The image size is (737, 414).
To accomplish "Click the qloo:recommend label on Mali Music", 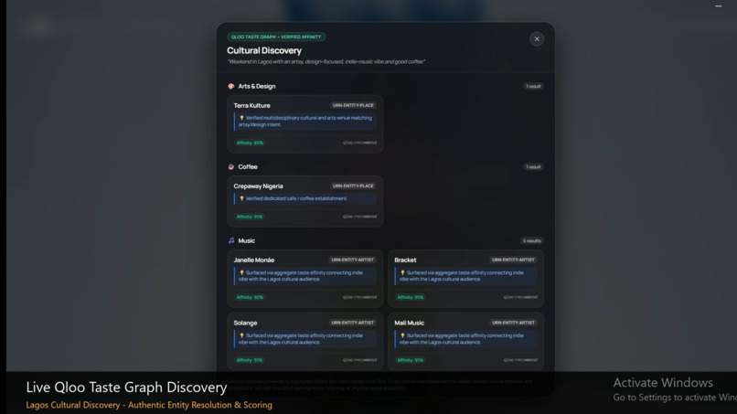I will coord(520,360).
